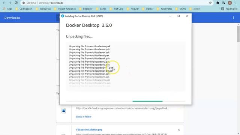
Task: Bookmark this page with the star icon
Action: tap(210, 3)
